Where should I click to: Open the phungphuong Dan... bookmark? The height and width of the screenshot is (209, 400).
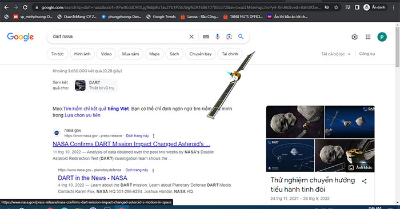[121, 17]
